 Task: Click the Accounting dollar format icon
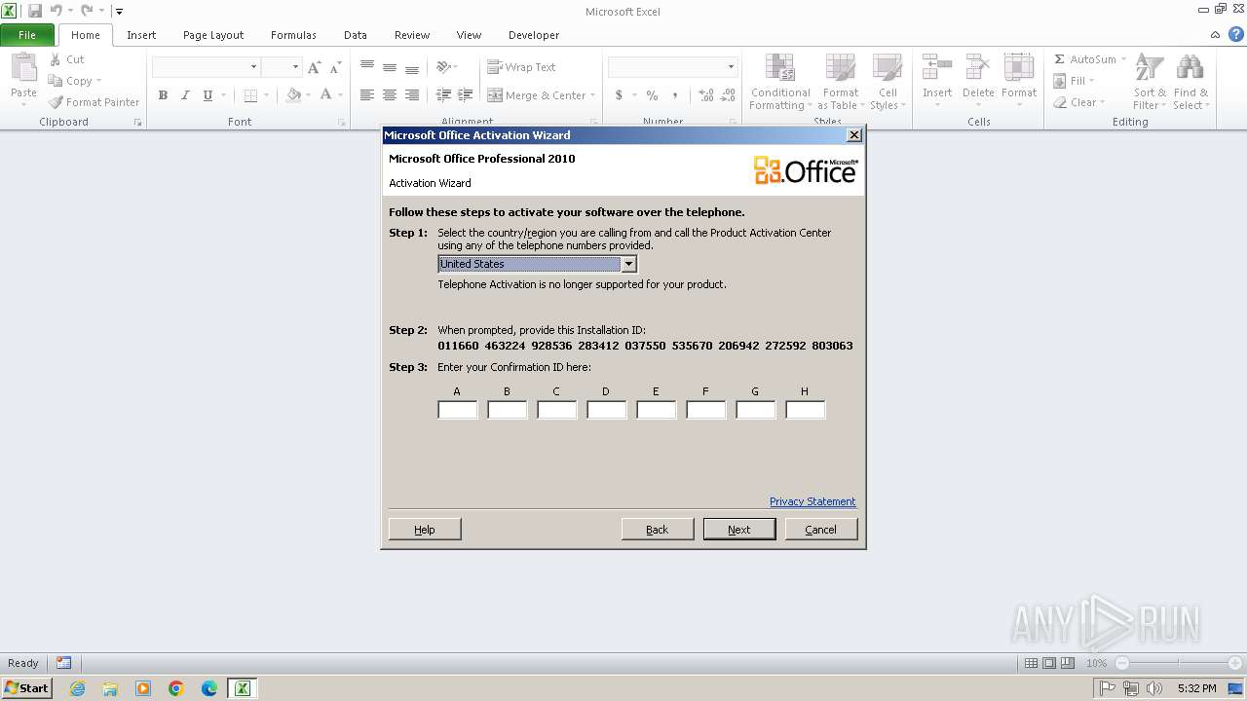point(619,95)
